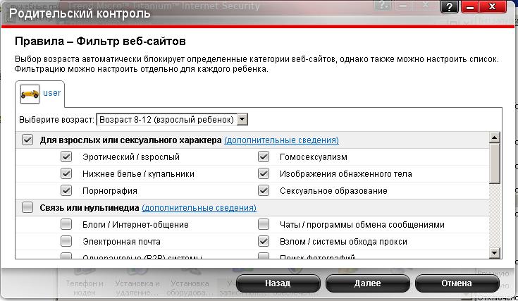This screenshot has height=301, width=518.
Task: Click the 'Отмена' button
Action: click(457, 283)
